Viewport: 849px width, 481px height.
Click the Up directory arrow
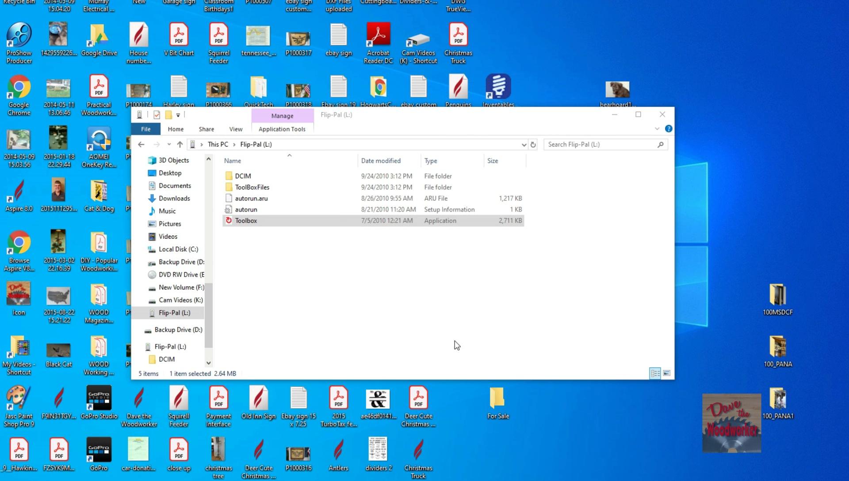[x=180, y=145]
